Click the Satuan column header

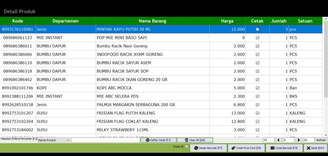[305, 21]
